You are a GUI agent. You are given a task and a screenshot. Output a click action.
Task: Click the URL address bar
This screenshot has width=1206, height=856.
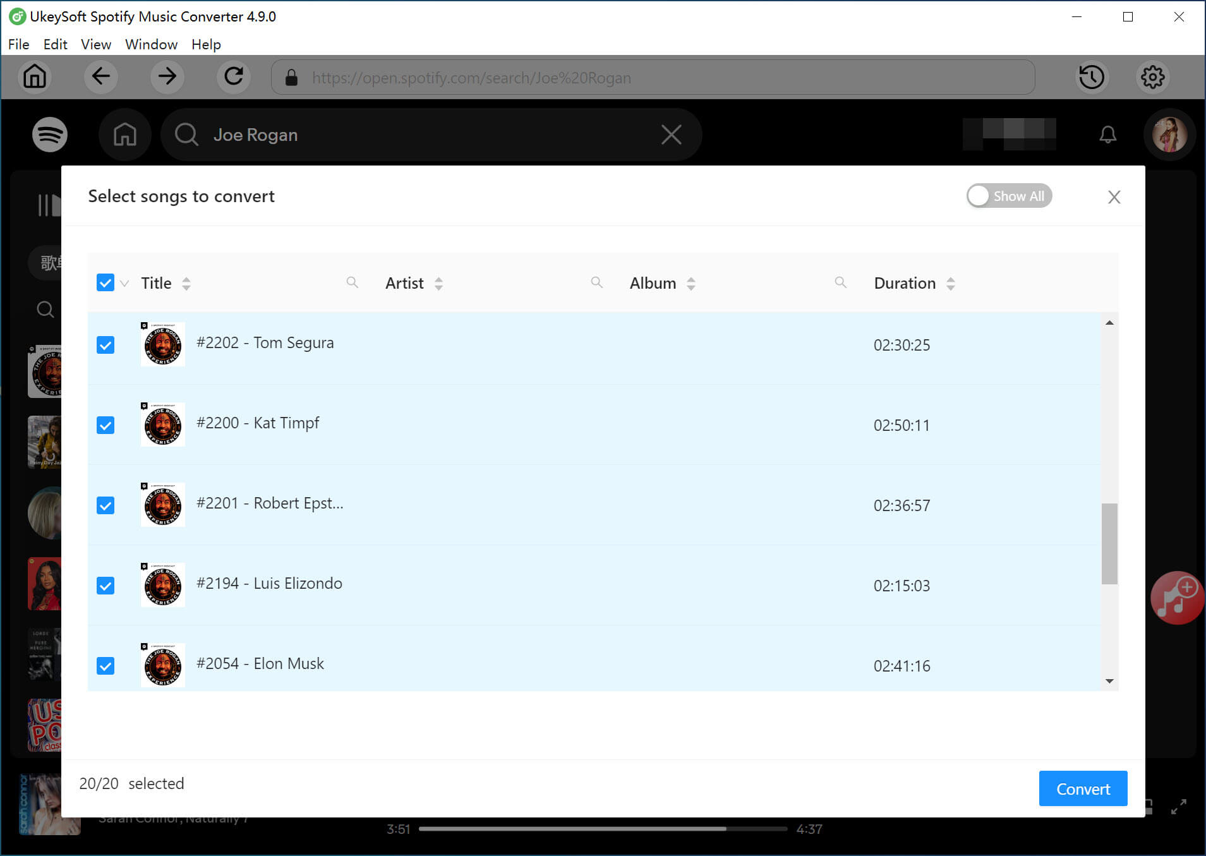click(653, 77)
